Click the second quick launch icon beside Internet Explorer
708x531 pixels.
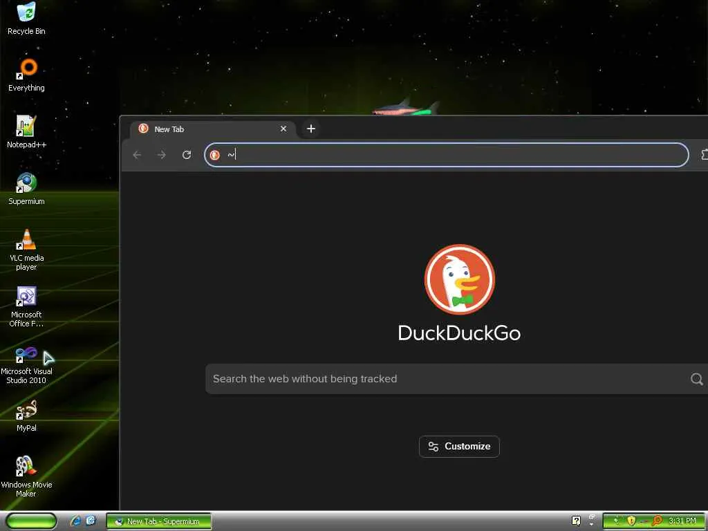pos(91,521)
